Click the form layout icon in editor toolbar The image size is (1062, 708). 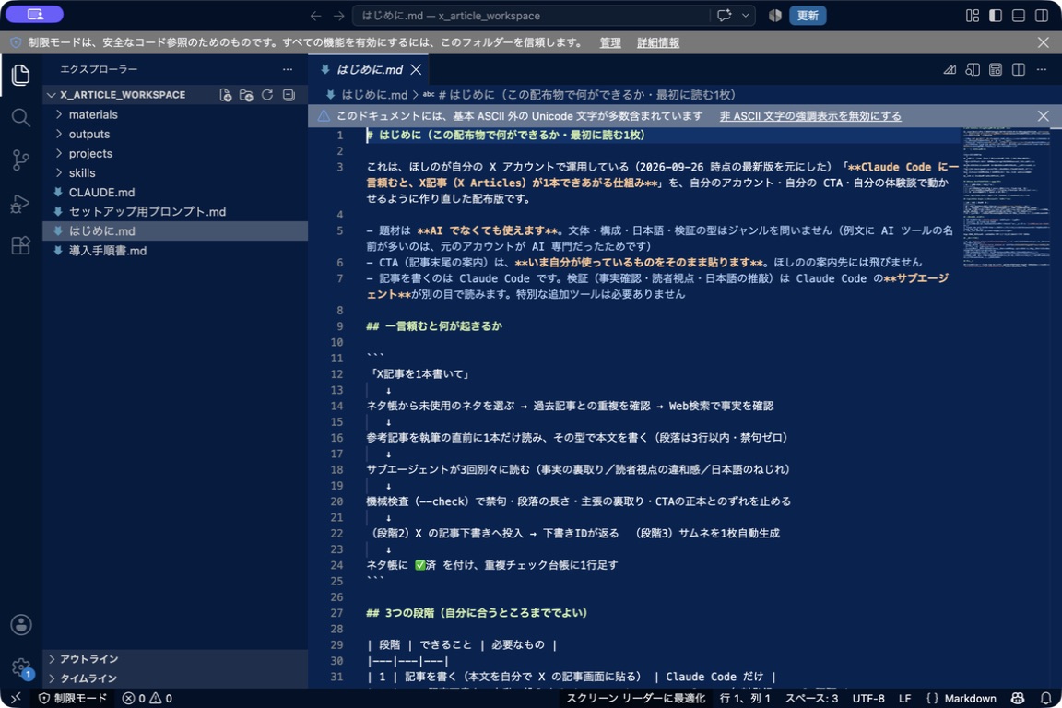pos(995,70)
